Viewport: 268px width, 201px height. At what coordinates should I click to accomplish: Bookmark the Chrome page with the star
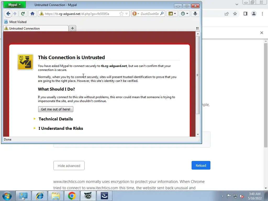[x=235, y=14]
